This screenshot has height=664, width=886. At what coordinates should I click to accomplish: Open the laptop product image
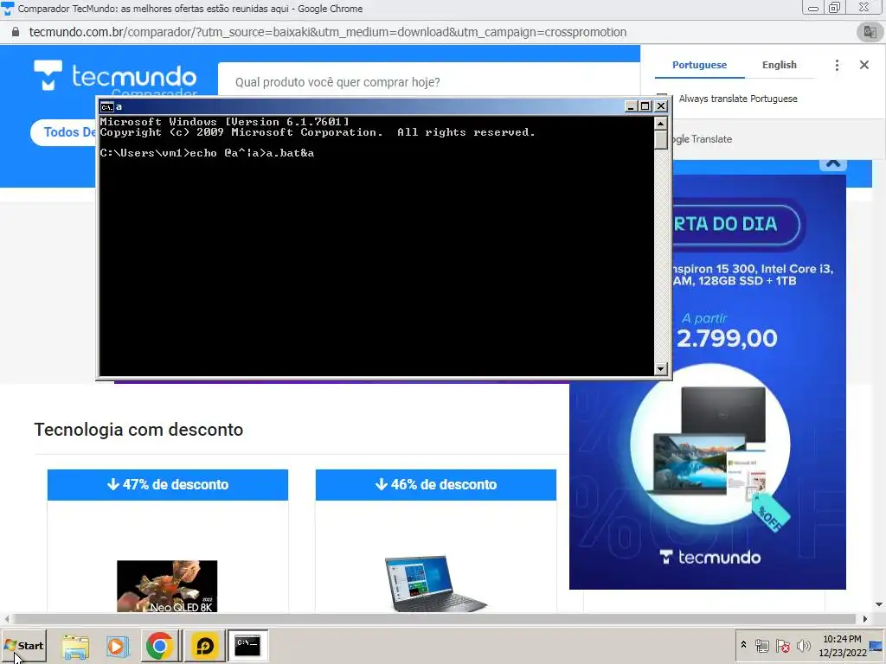(x=435, y=584)
